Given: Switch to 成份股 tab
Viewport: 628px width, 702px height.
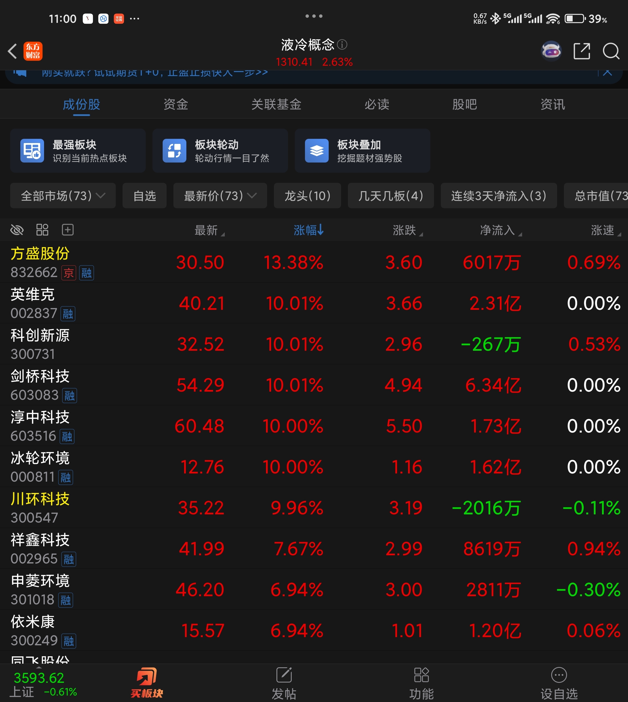Looking at the screenshot, I should point(81,104).
